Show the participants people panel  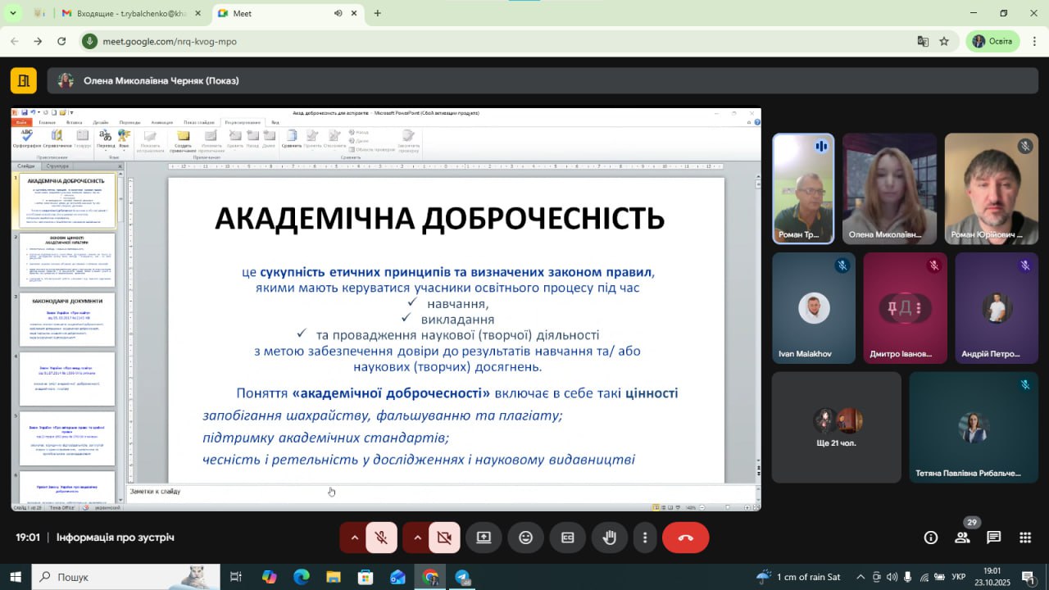(962, 538)
